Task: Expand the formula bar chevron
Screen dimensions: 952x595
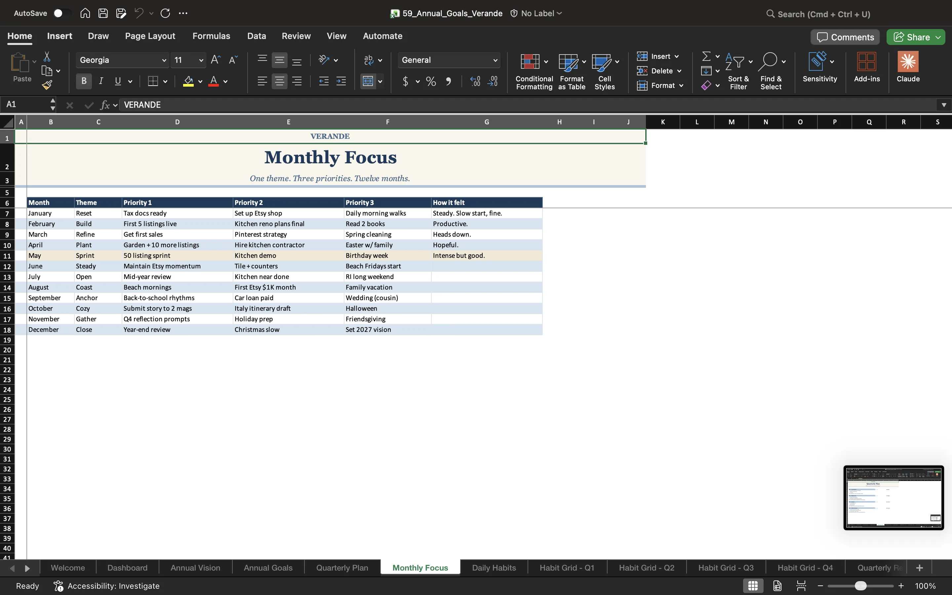Action: click(x=944, y=105)
